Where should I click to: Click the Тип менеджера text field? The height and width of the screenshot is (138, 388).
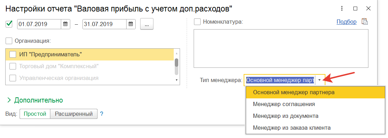tap(280, 80)
